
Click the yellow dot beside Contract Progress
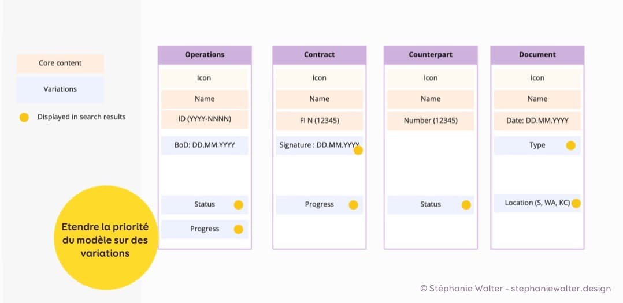(353, 205)
